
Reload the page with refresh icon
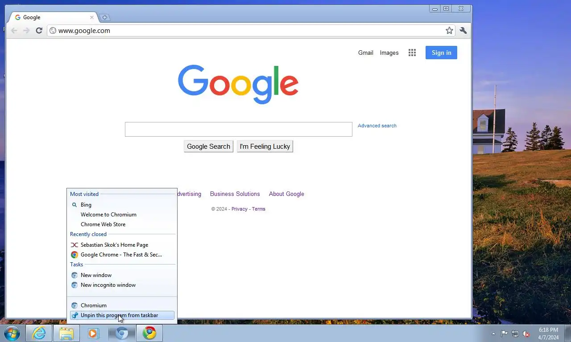click(x=39, y=30)
